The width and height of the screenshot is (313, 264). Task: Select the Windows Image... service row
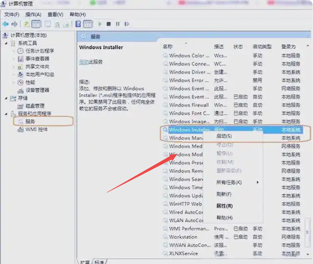click(232, 122)
